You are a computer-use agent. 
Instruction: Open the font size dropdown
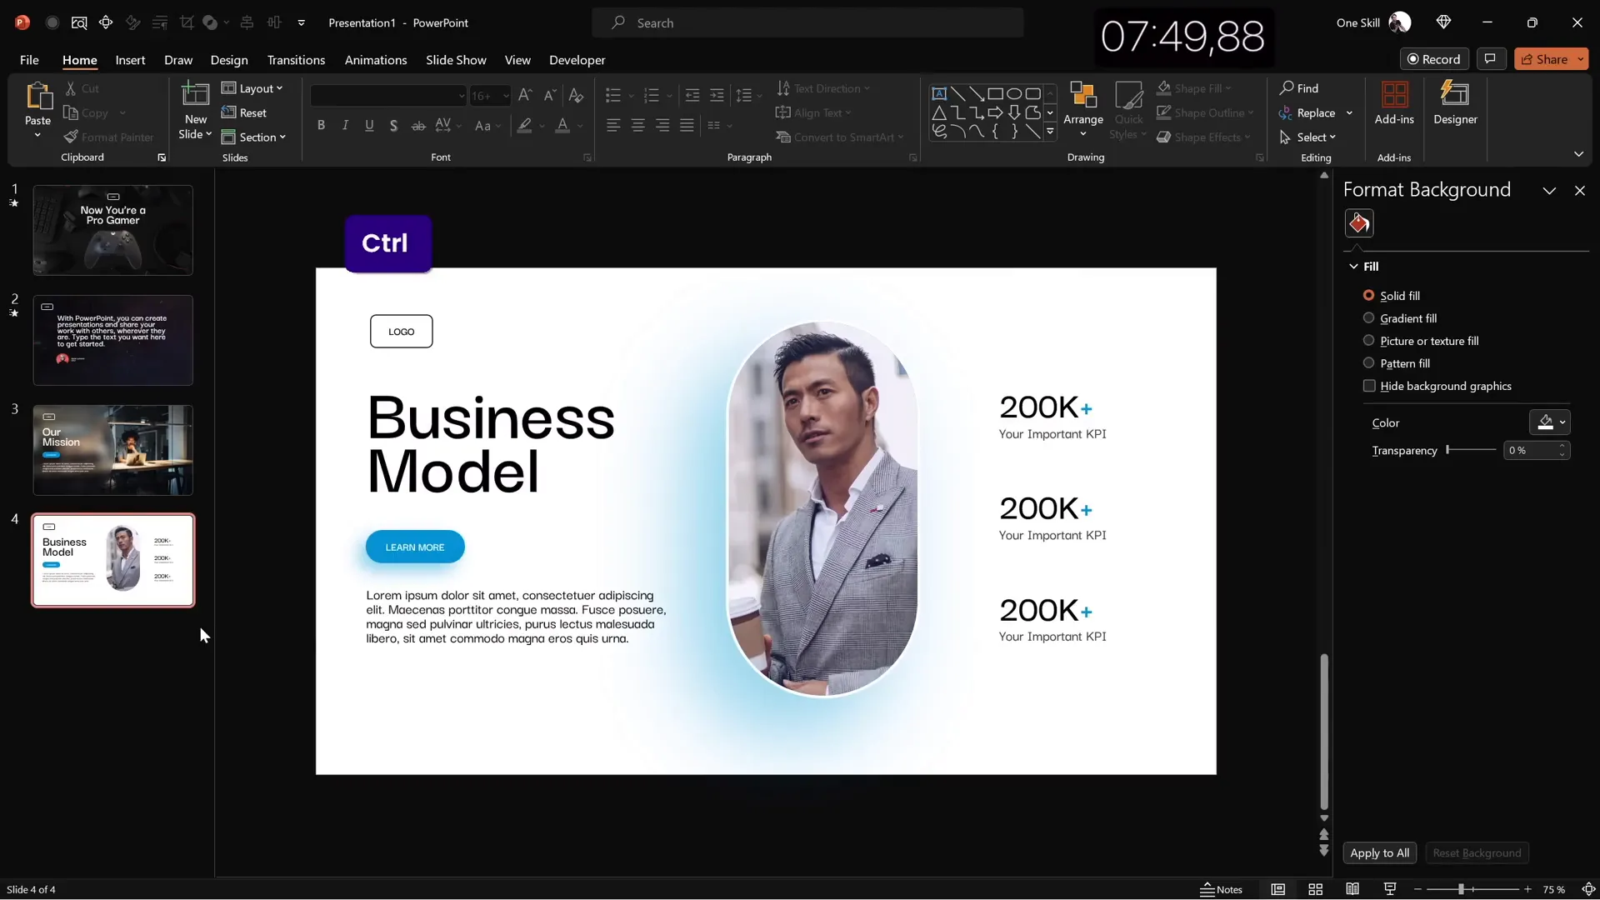tap(506, 95)
